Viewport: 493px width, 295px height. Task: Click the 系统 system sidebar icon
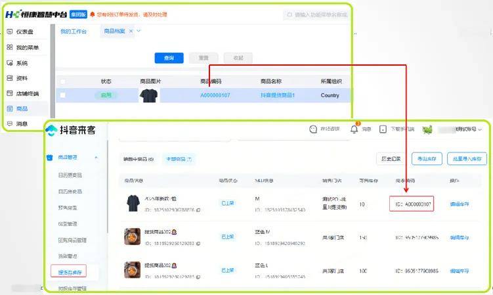click(9, 63)
